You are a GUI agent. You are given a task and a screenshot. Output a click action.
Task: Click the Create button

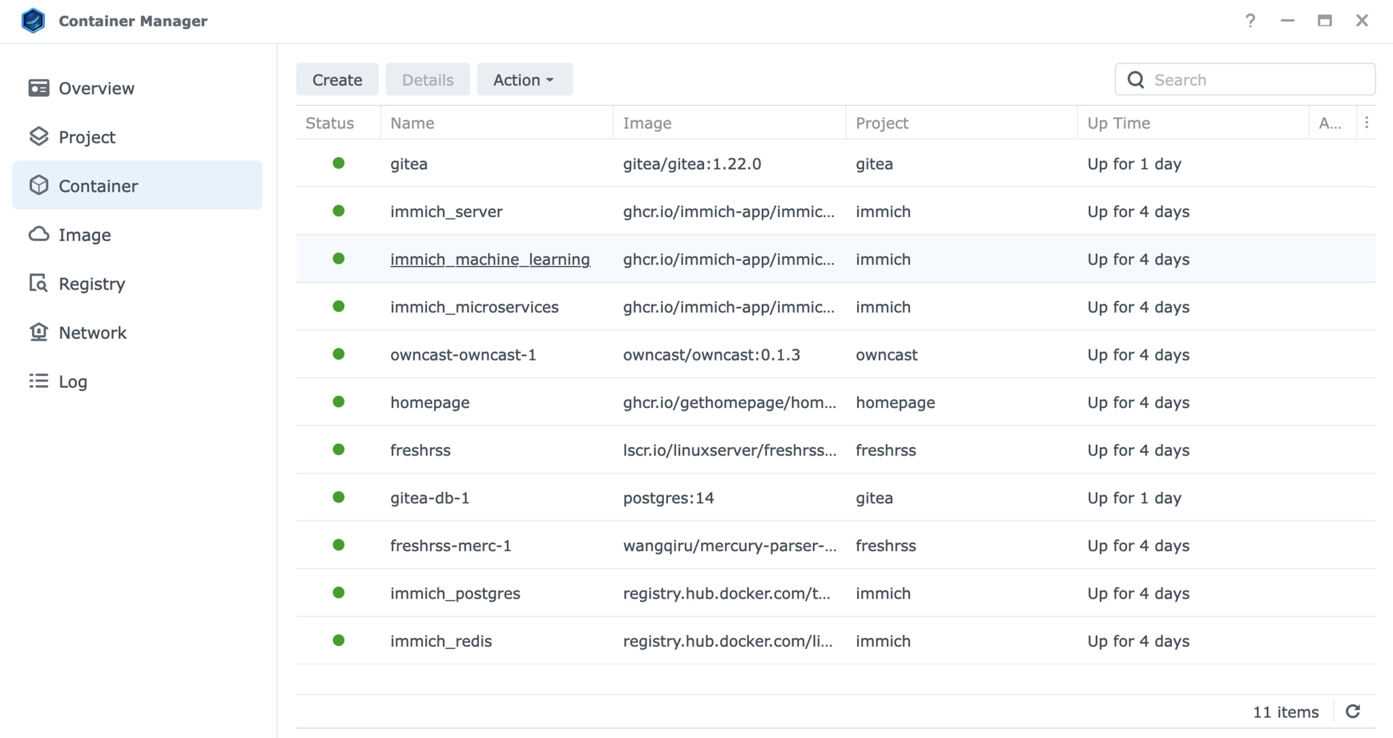(x=337, y=80)
